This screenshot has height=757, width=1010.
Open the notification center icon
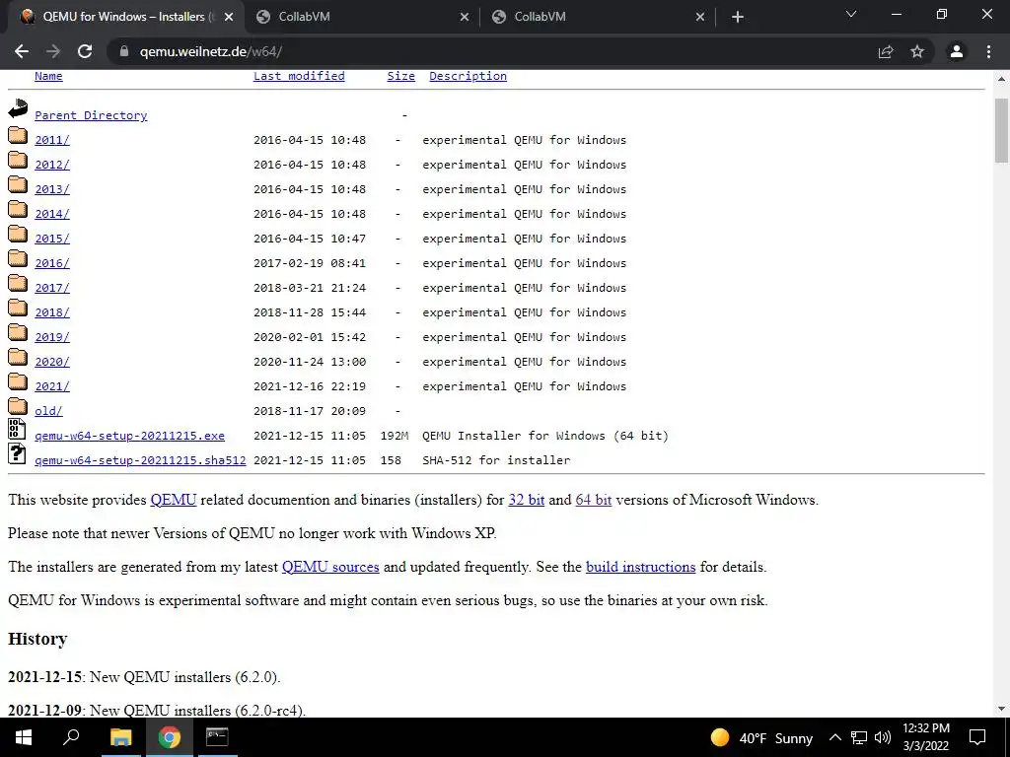(x=977, y=737)
